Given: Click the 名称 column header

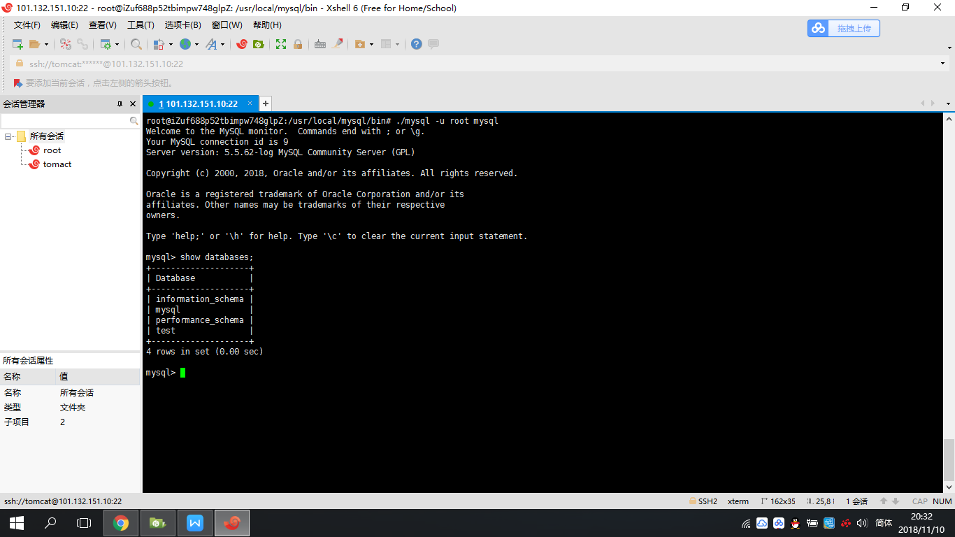Looking at the screenshot, I should [28, 376].
